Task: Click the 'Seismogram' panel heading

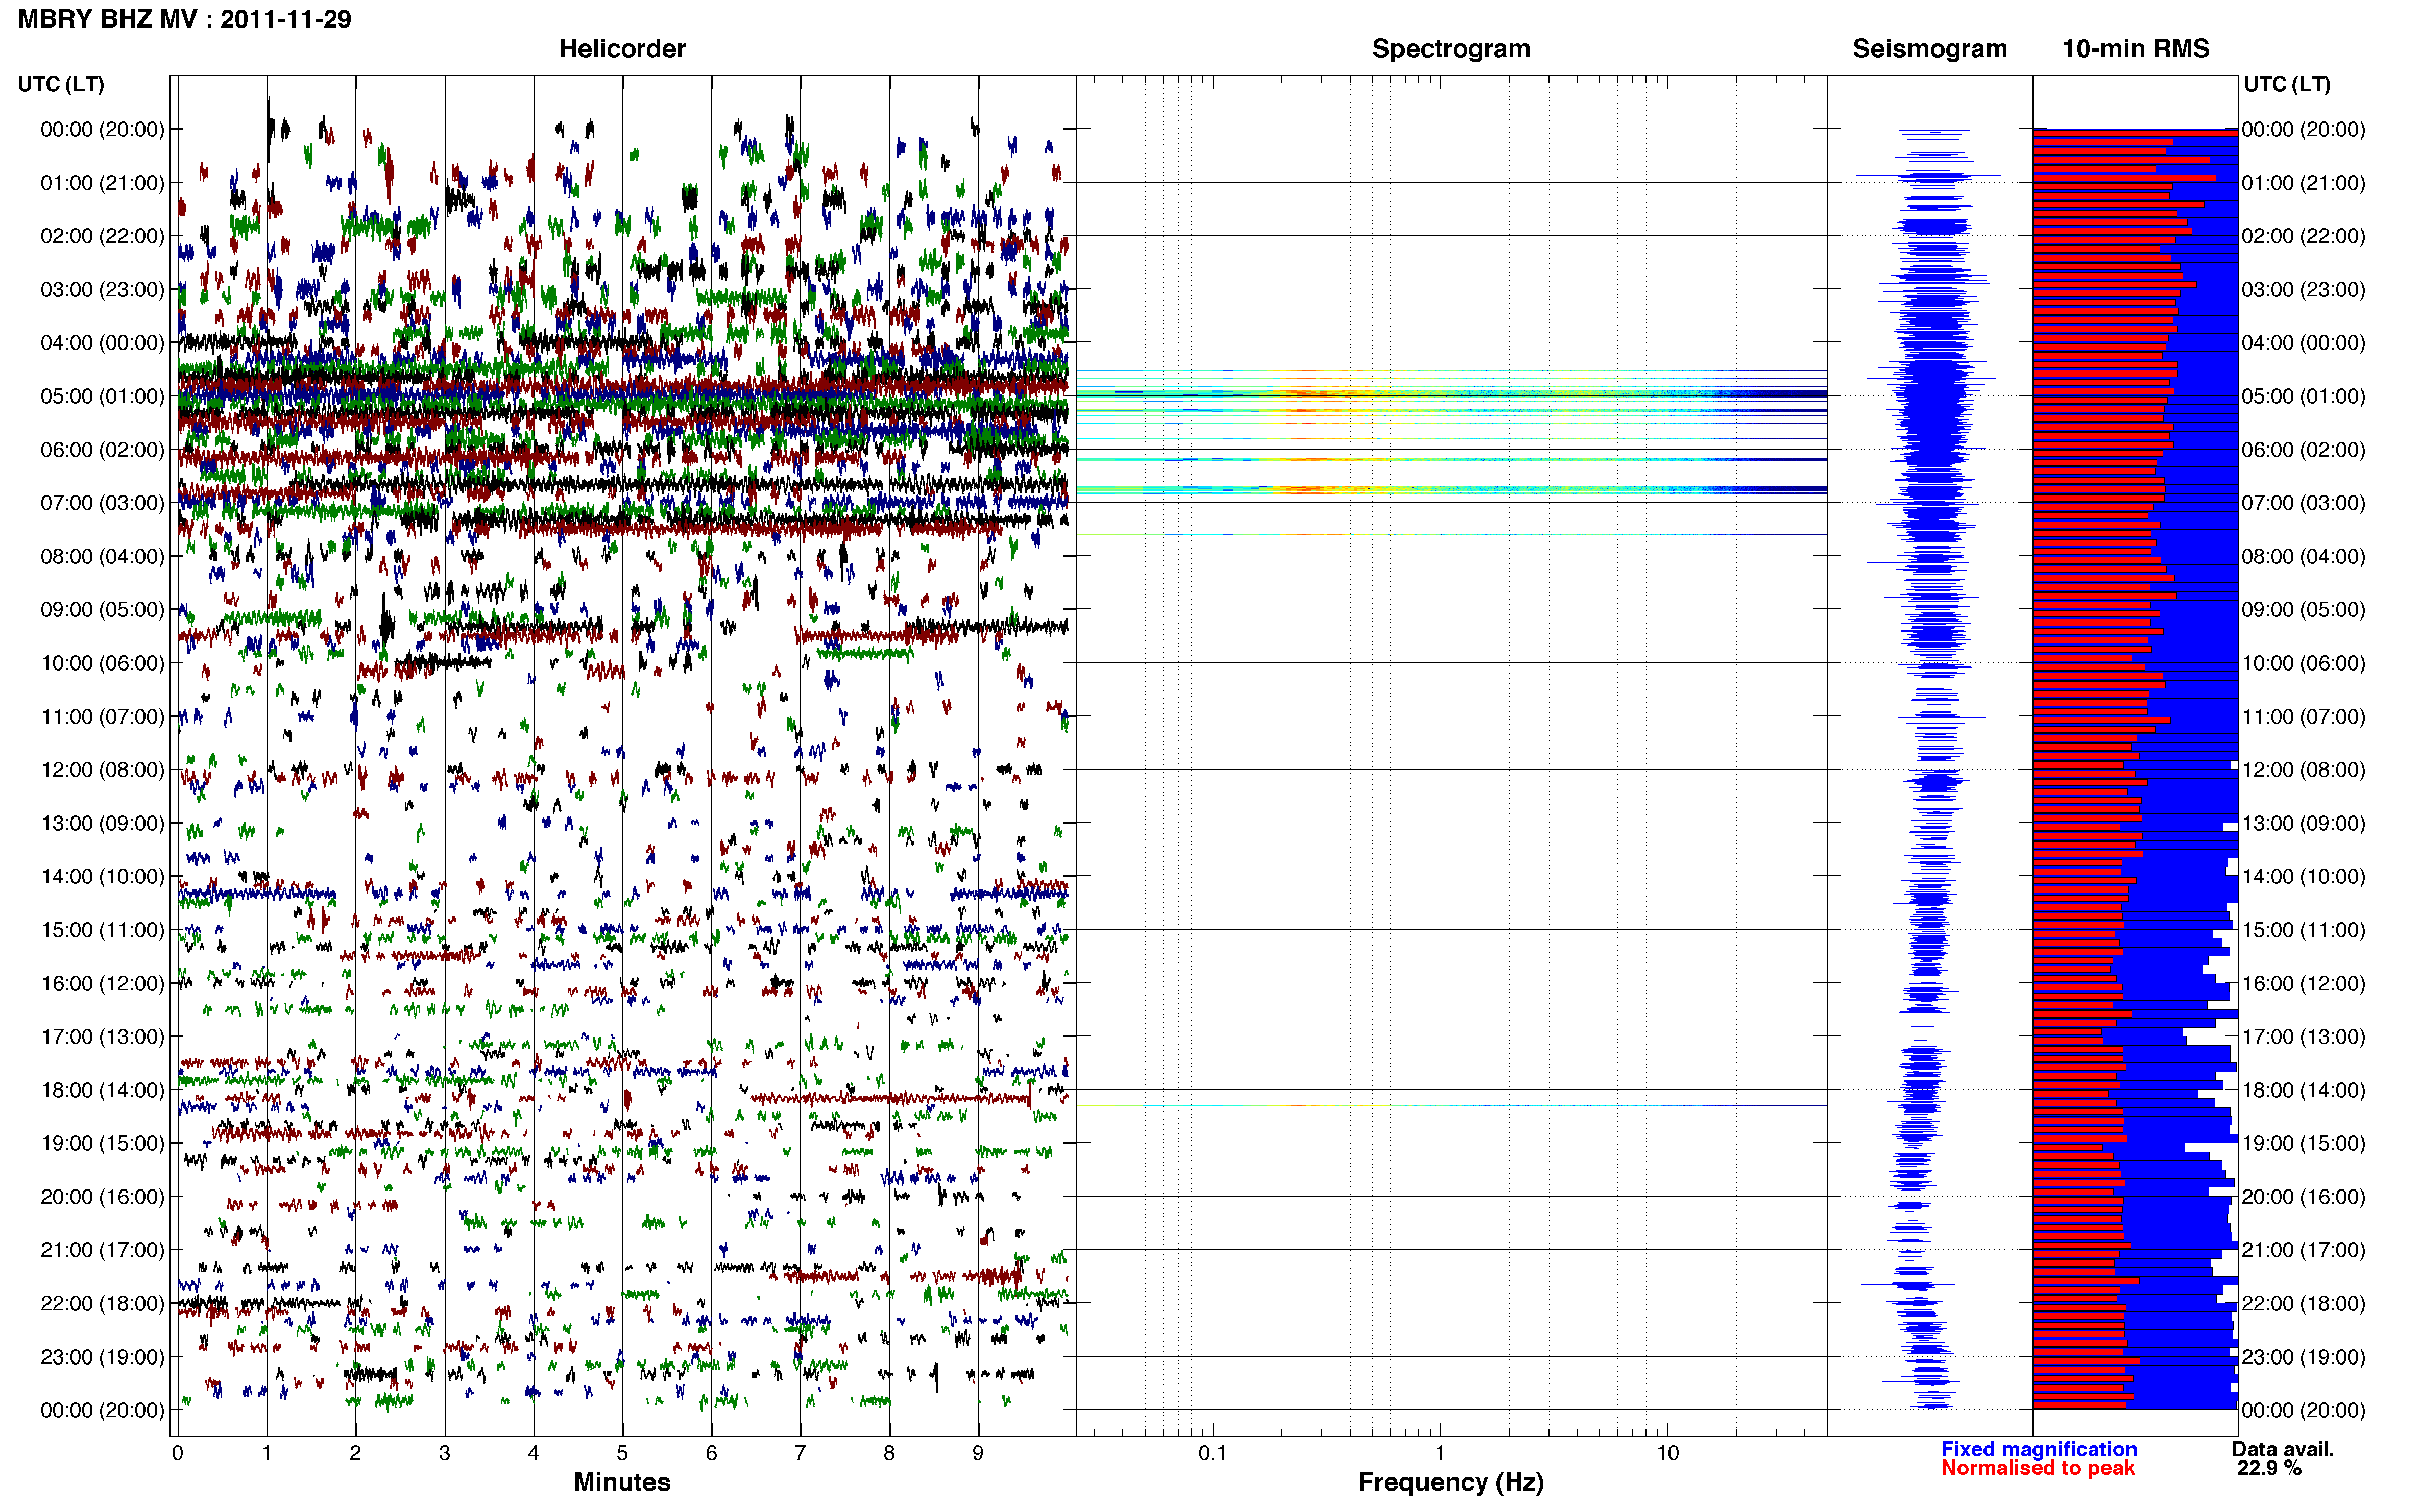Action: [x=1930, y=49]
